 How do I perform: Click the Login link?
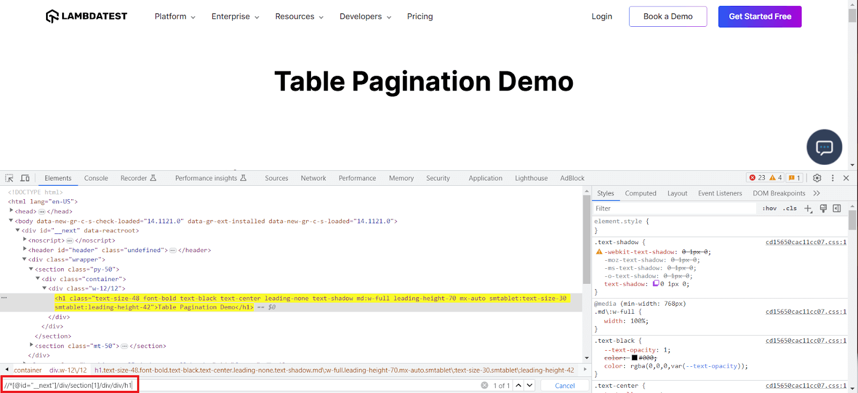(x=602, y=17)
